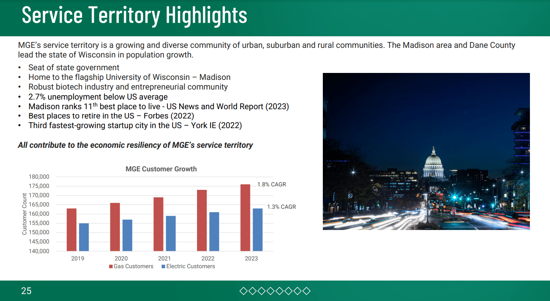
Task: Select the last diamond in the navigation row
Action: tap(306, 291)
